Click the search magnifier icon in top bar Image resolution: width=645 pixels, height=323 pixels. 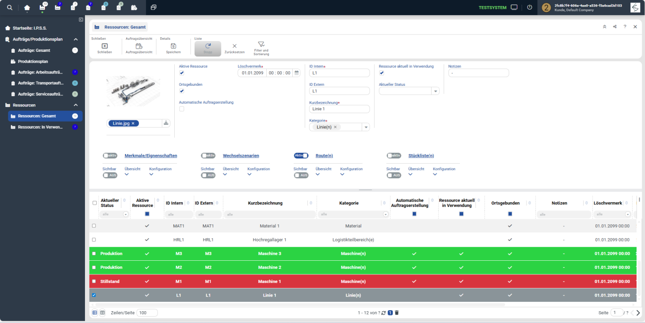tap(10, 8)
